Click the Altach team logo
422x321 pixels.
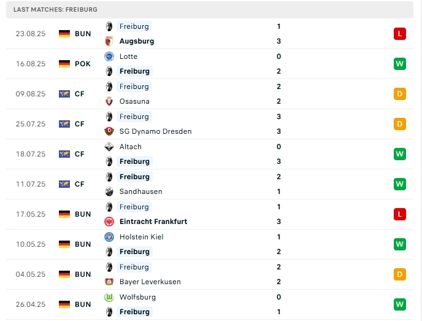109,147
